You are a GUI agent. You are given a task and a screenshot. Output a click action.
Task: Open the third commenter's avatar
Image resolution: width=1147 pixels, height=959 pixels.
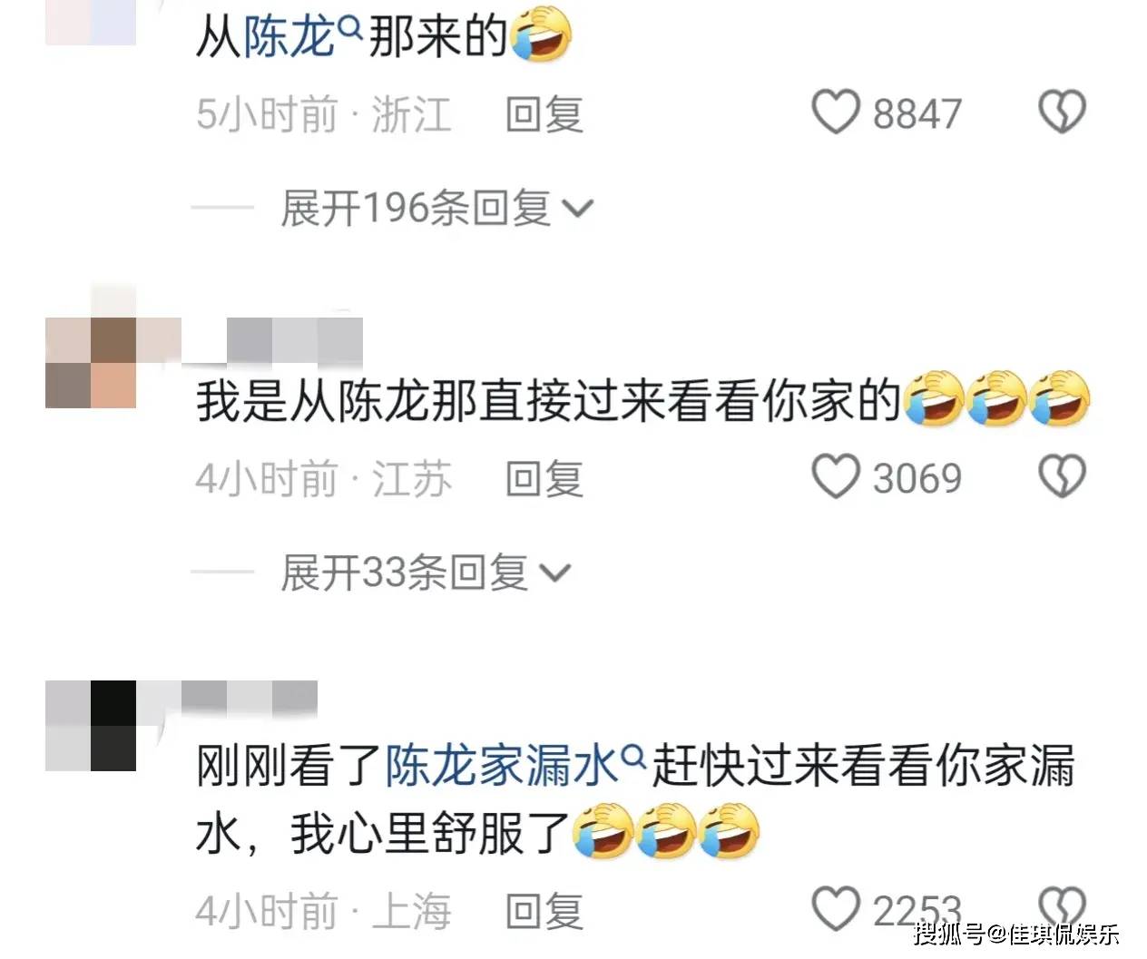(91, 725)
